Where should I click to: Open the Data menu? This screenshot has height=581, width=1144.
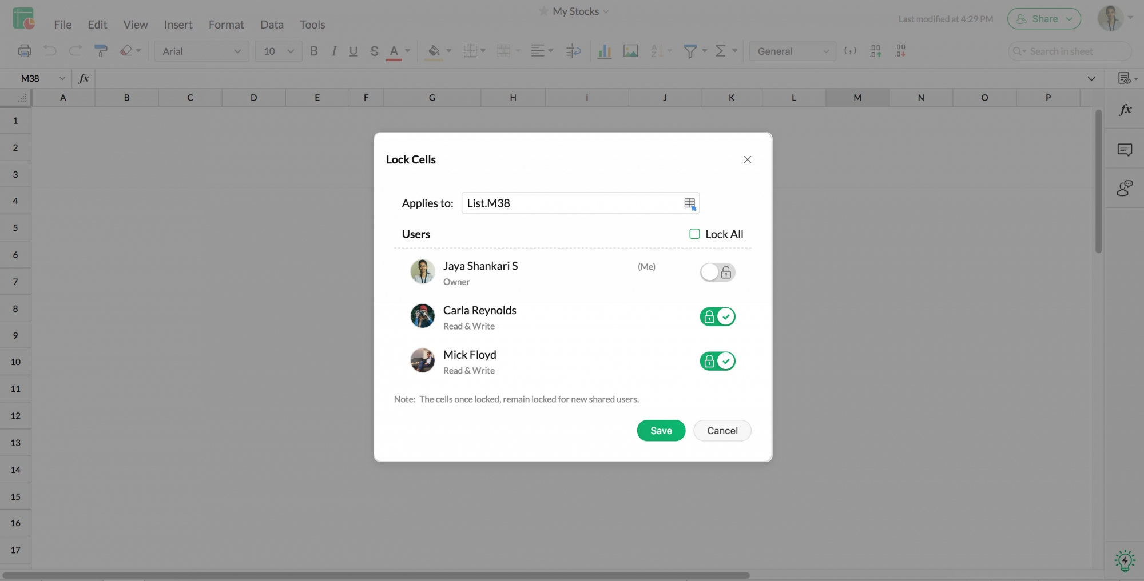(272, 25)
